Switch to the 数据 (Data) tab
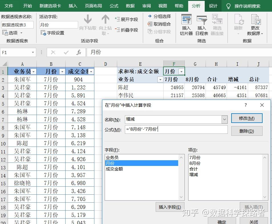 [x=130, y=6]
